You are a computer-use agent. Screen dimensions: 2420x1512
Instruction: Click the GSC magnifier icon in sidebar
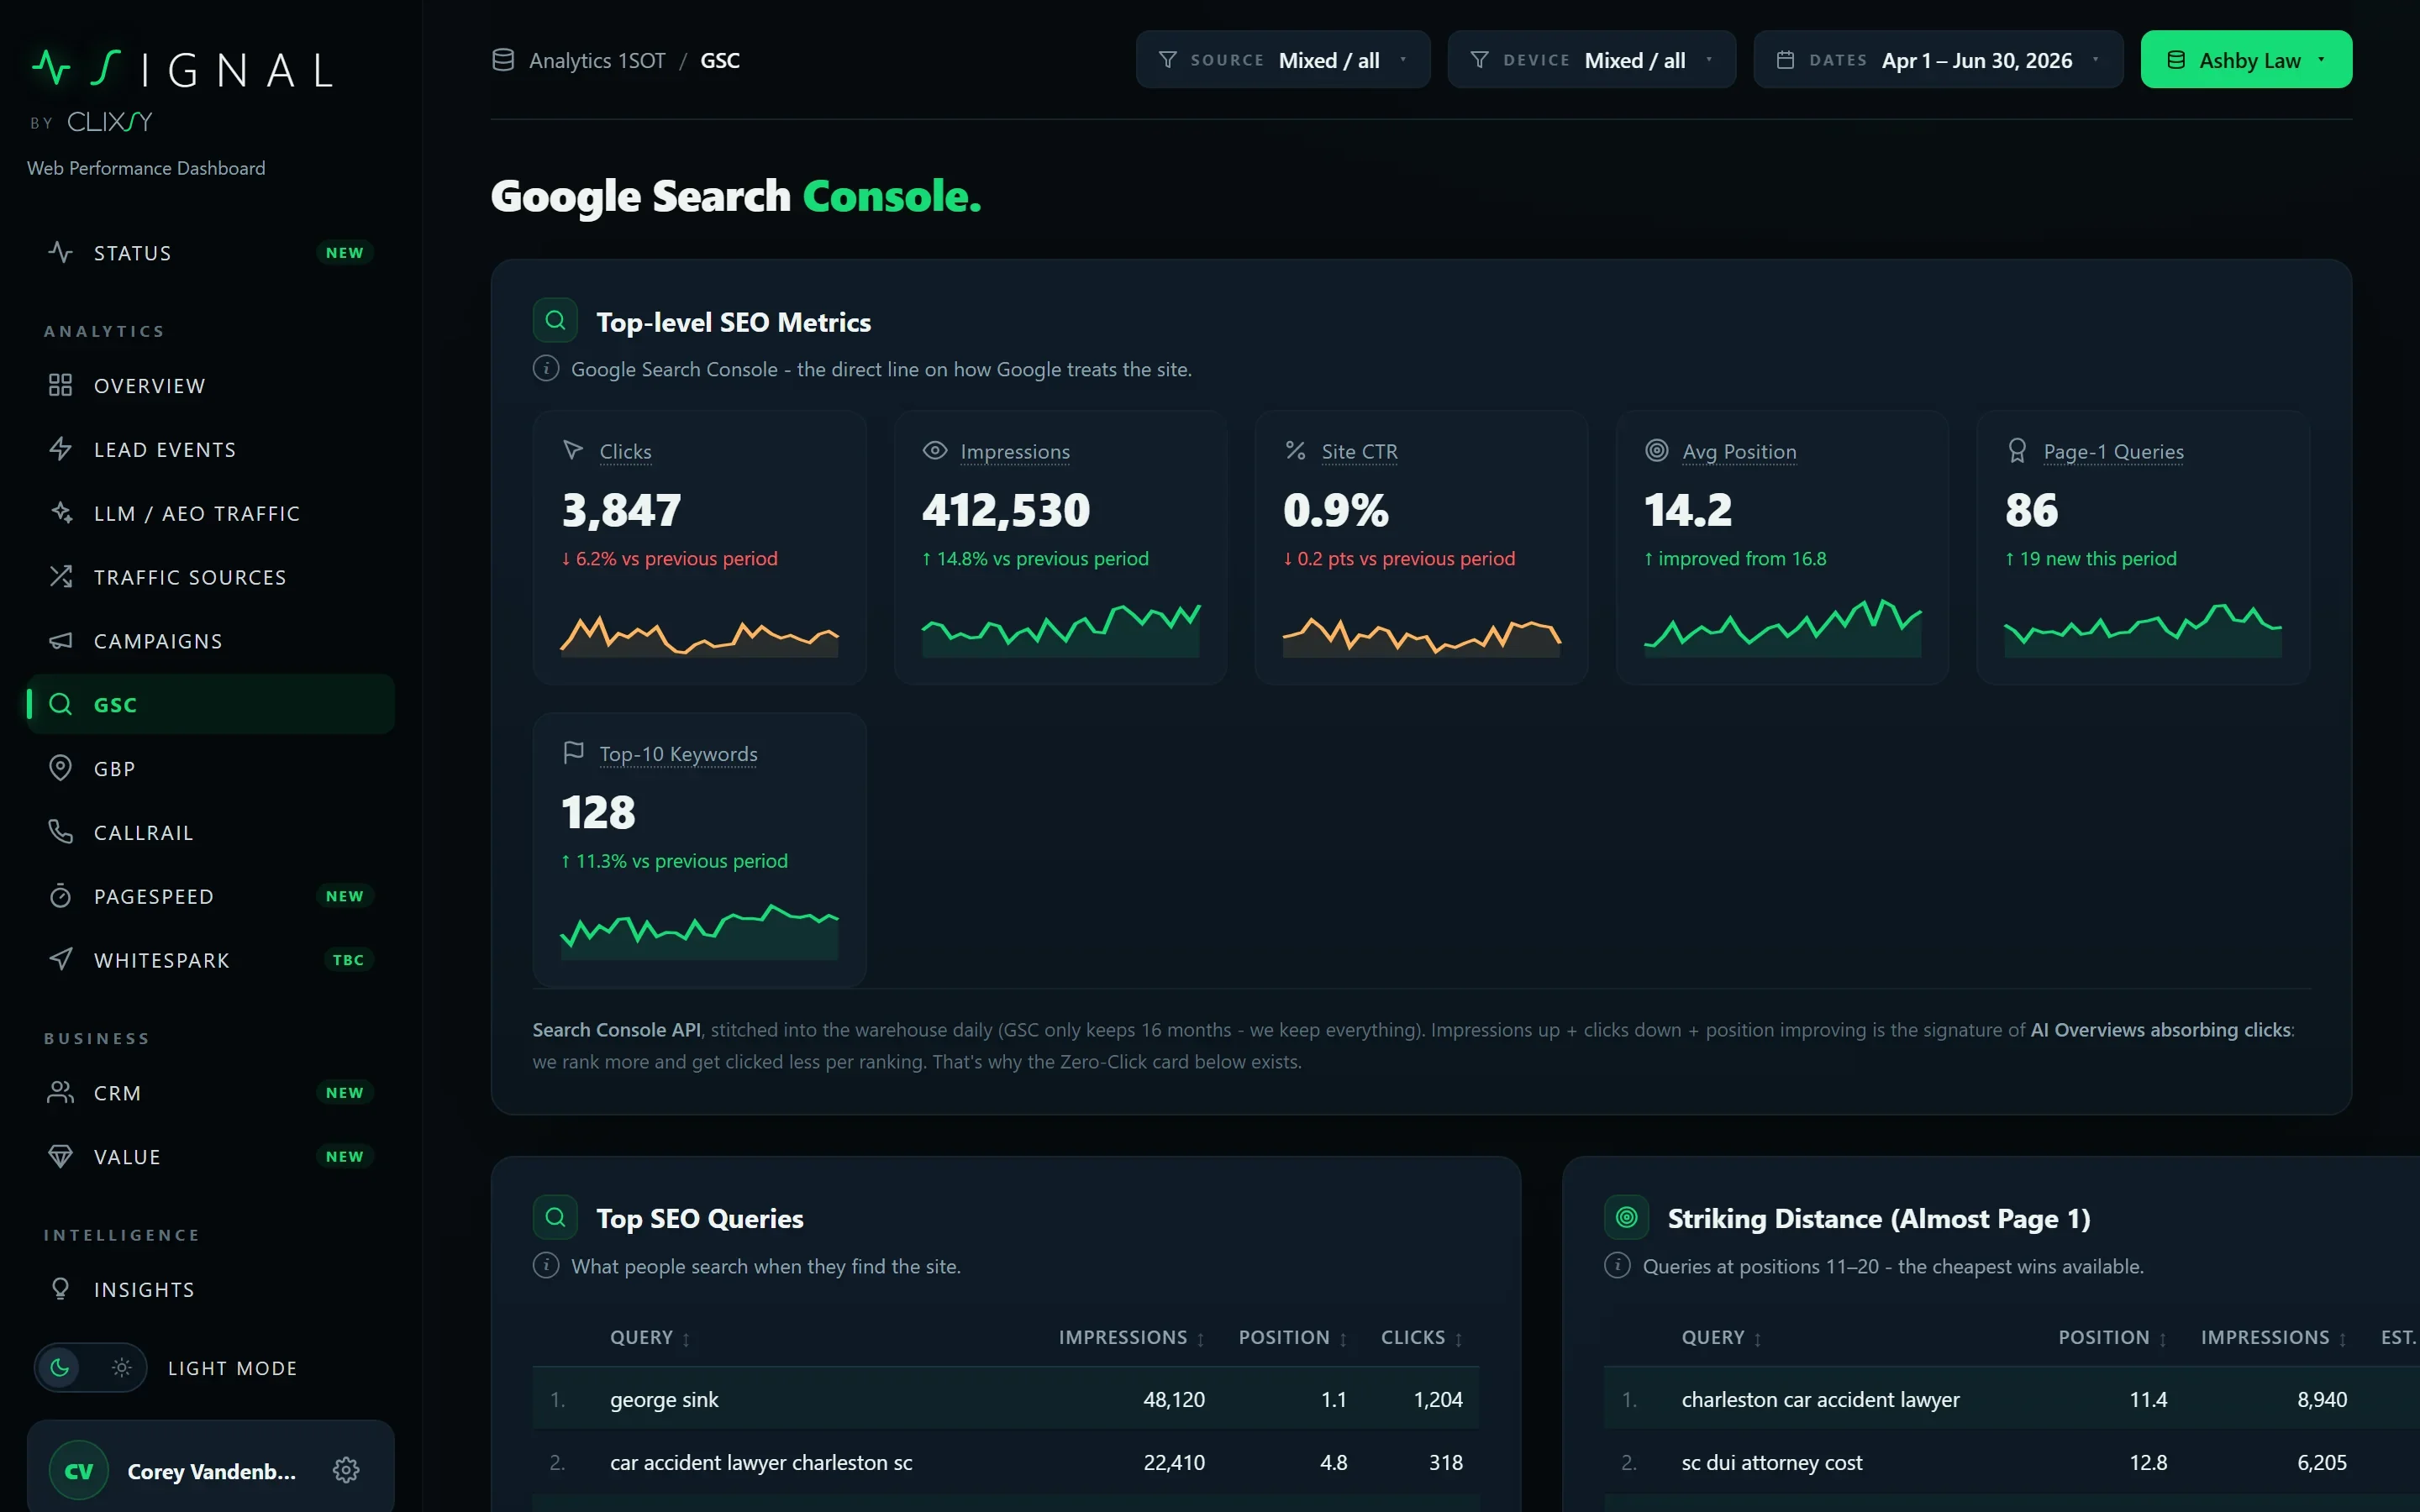coord(60,704)
